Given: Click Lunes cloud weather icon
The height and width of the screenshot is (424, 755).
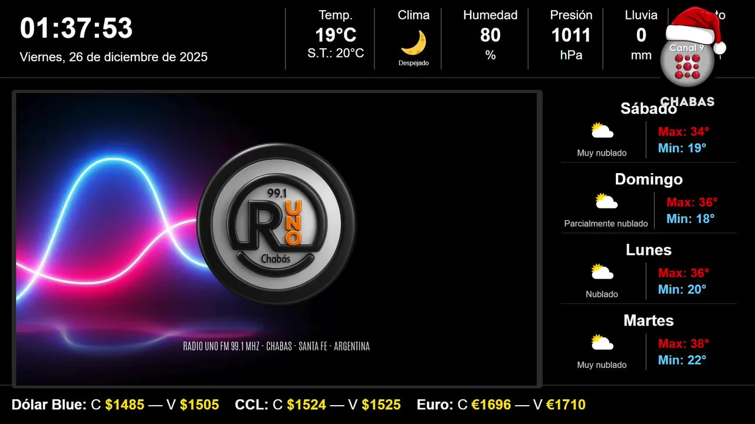Looking at the screenshot, I should click(602, 272).
